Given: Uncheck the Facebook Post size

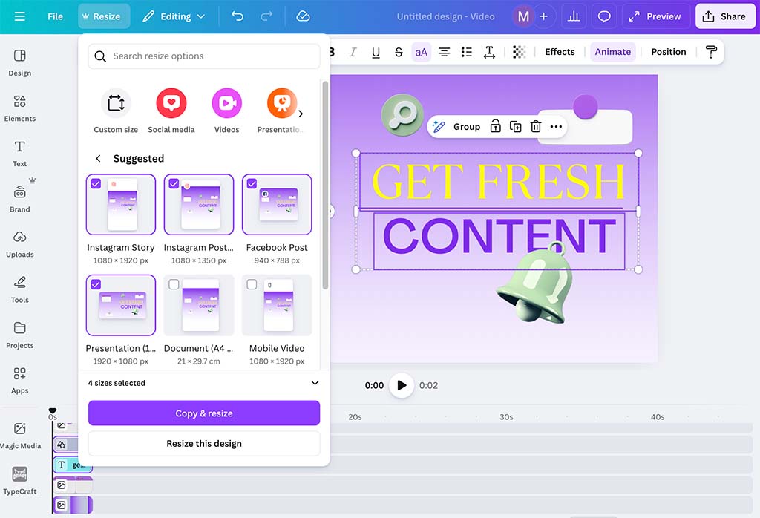Looking at the screenshot, I should pyautogui.click(x=252, y=183).
